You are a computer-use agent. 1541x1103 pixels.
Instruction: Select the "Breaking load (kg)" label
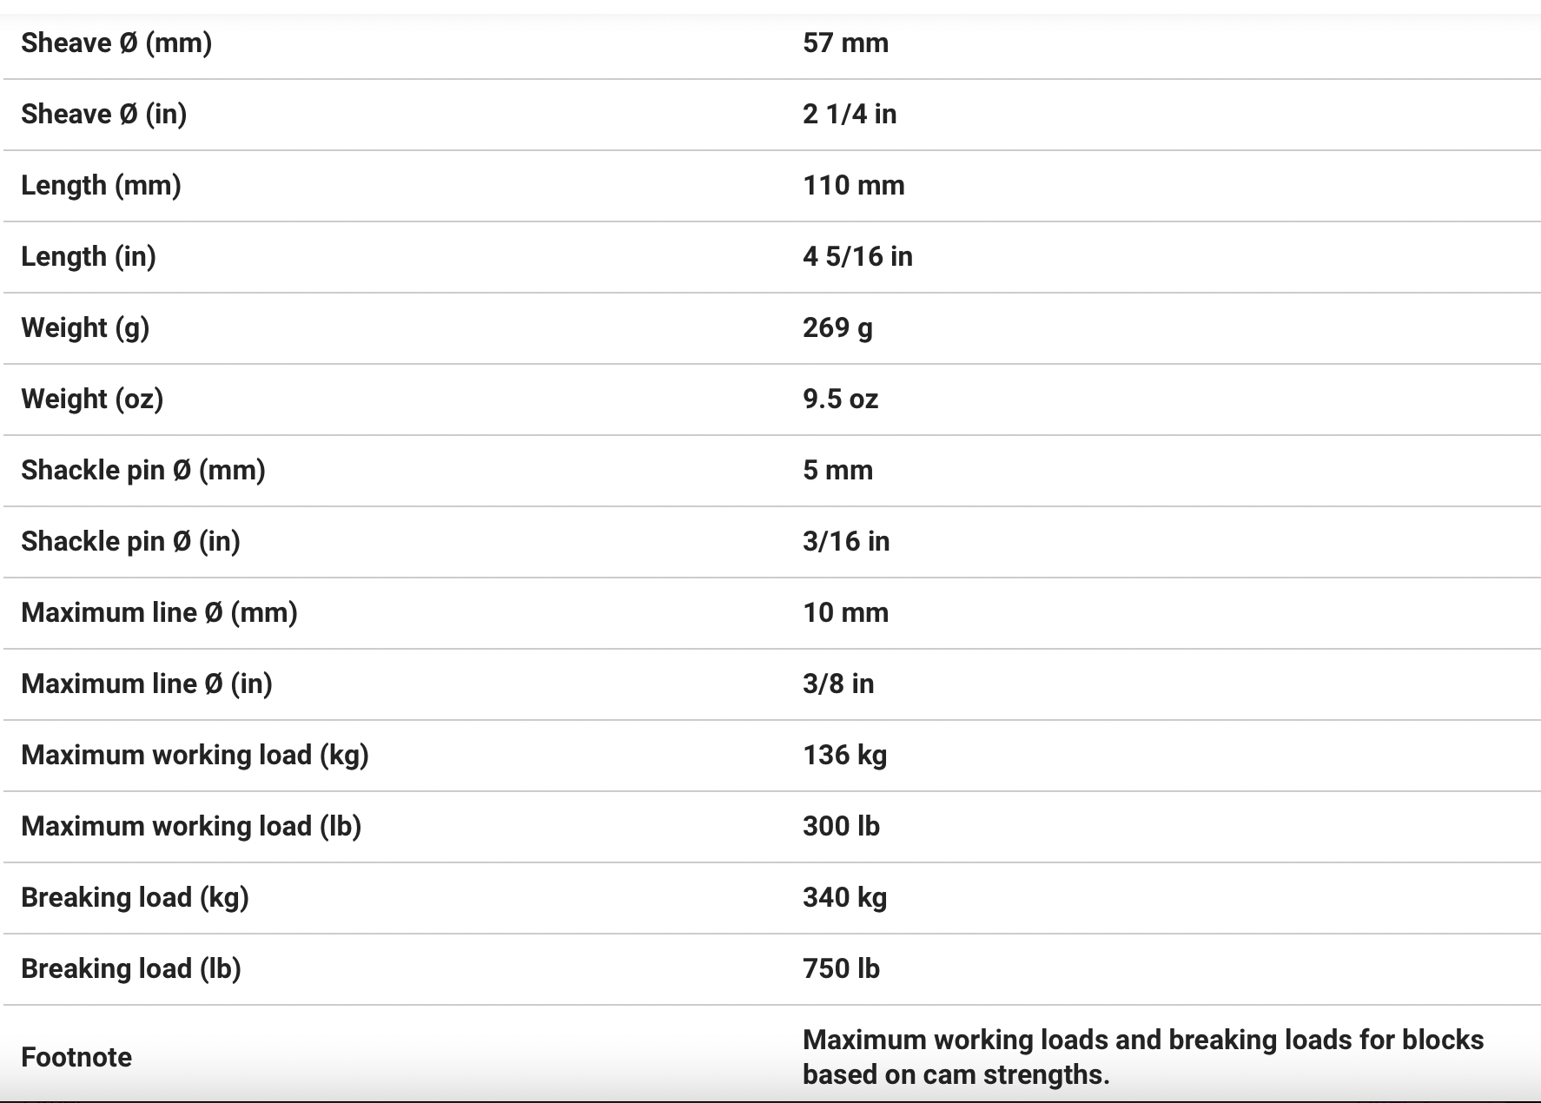(x=135, y=897)
